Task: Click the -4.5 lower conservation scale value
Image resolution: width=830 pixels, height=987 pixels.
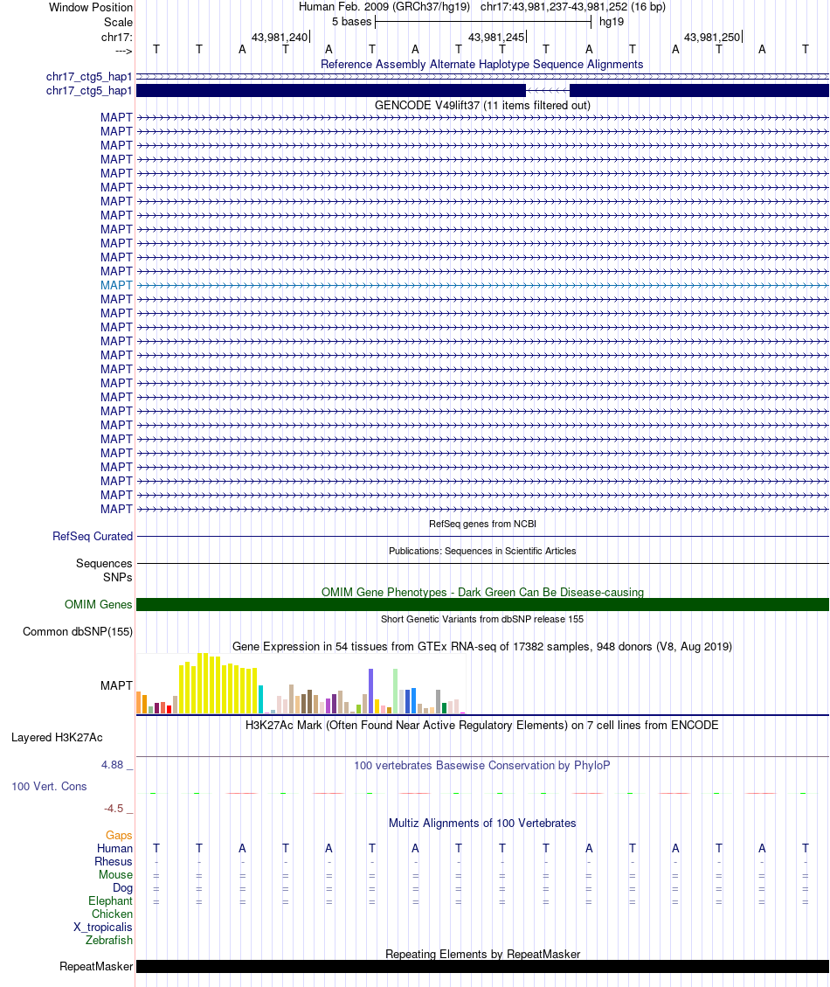Action: 114,809
